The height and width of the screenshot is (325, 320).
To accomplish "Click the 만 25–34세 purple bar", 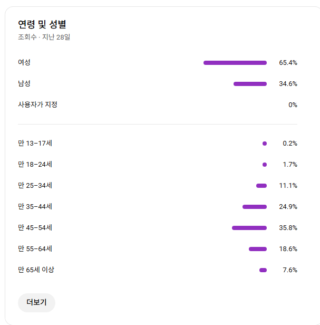I will [x=261, y=186].
